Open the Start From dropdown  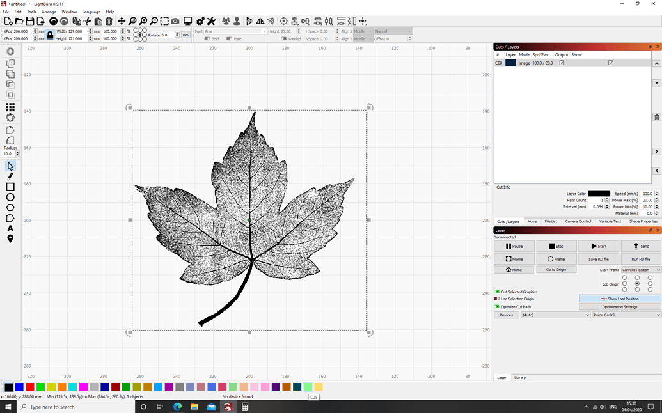point(640,269)
